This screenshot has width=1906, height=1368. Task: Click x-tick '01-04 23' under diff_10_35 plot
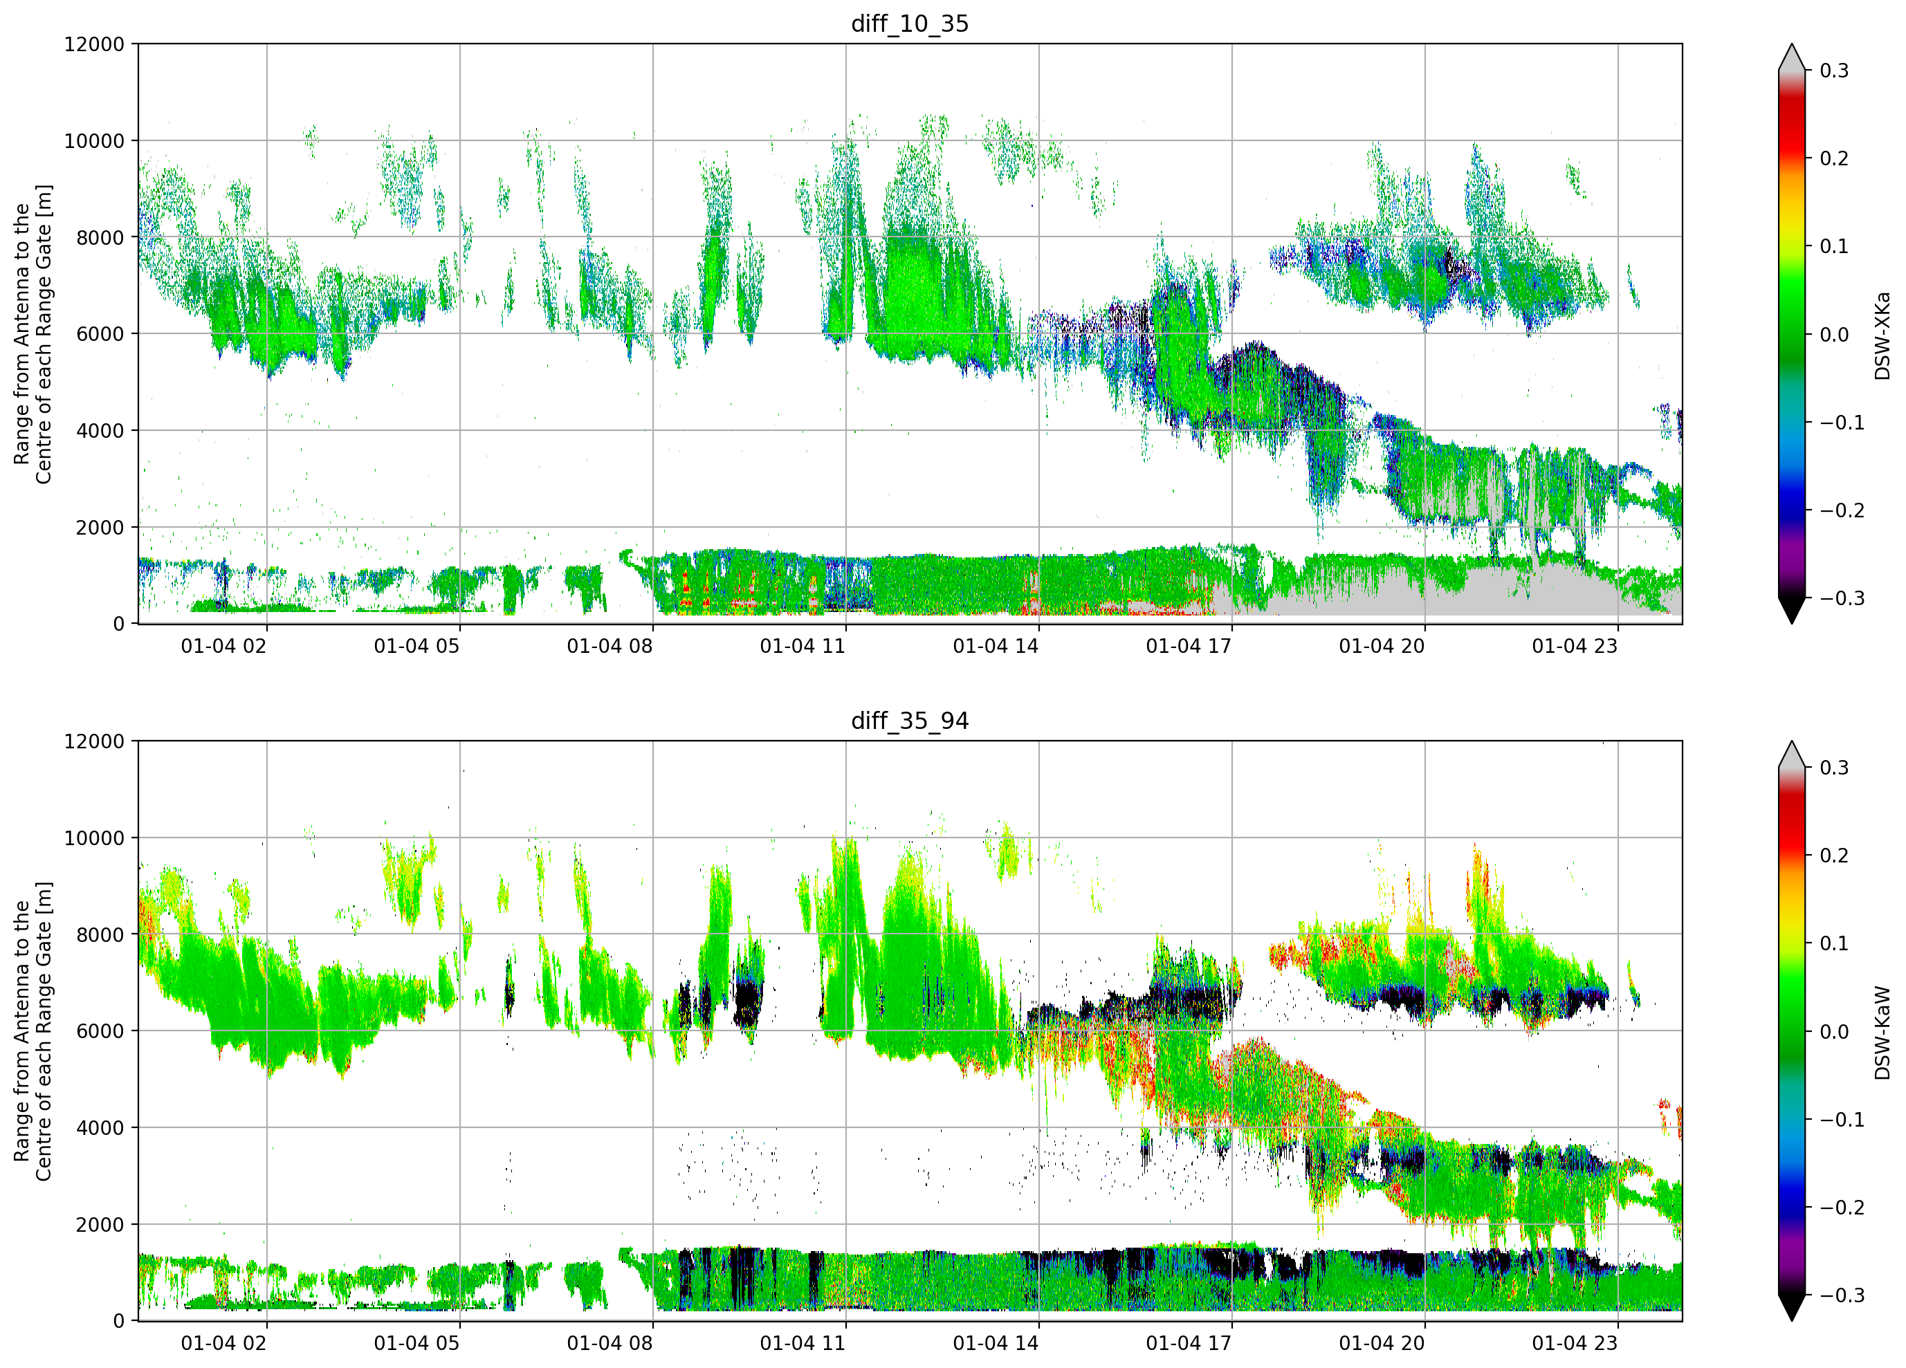tap(1575, 646)
